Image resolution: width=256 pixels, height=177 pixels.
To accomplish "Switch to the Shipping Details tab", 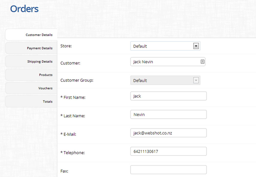I will pos(31,61).
